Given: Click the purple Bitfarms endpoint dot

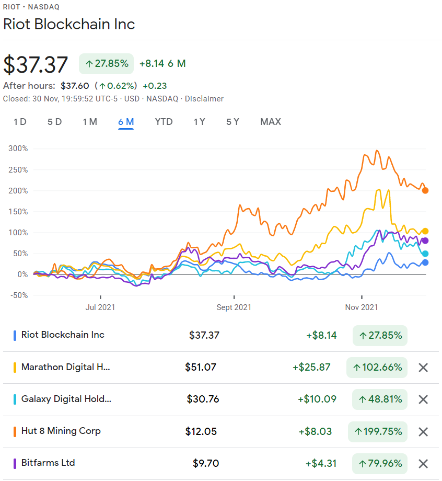Looking at the screenshot, I should pos(425,241).
